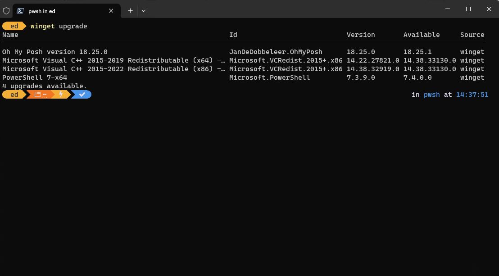Minimize the terminal window

tap(448, 9)
